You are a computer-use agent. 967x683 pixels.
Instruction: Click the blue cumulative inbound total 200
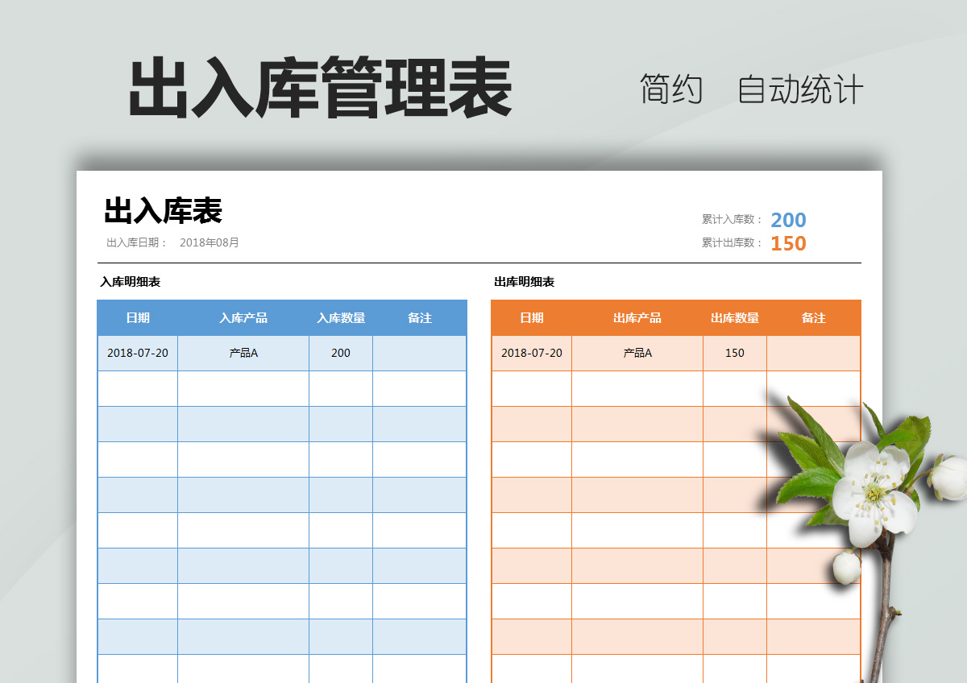click(787, 220)
